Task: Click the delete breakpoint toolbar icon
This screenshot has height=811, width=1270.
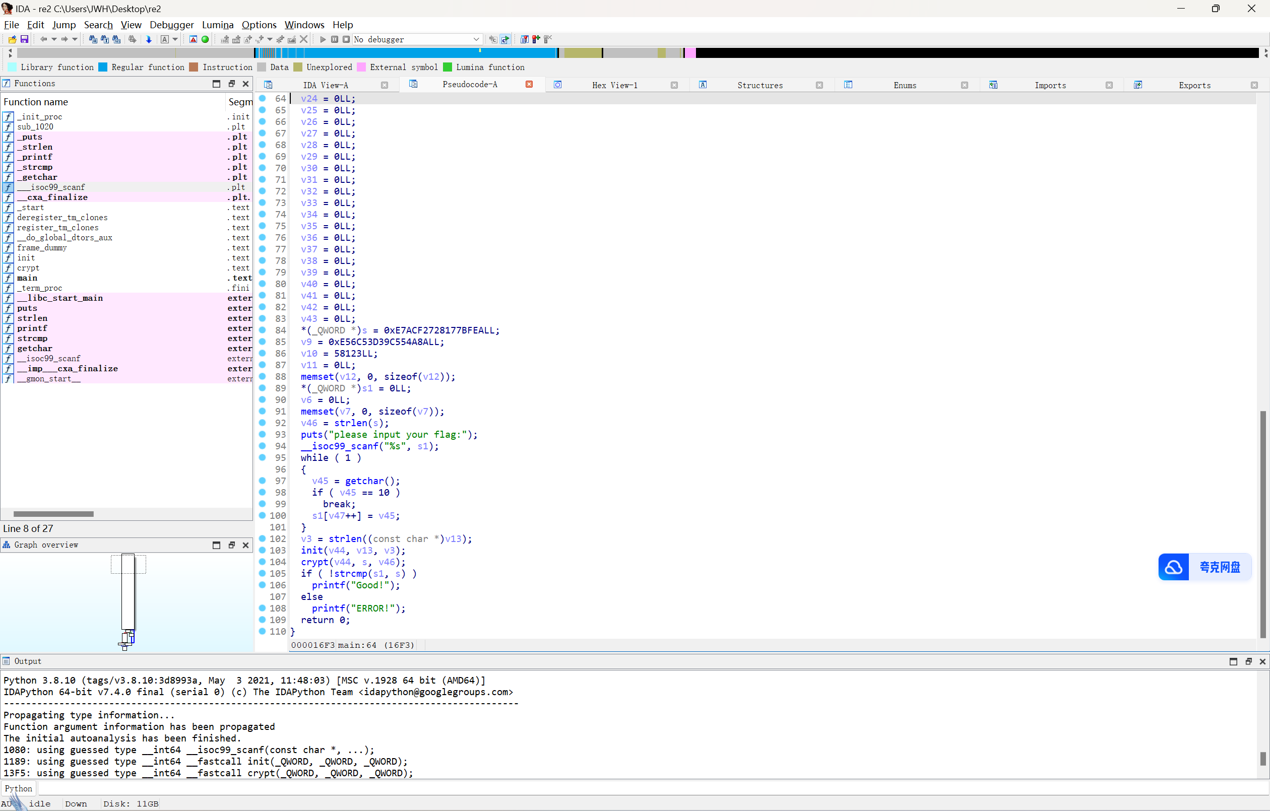Action: [548, 40]
